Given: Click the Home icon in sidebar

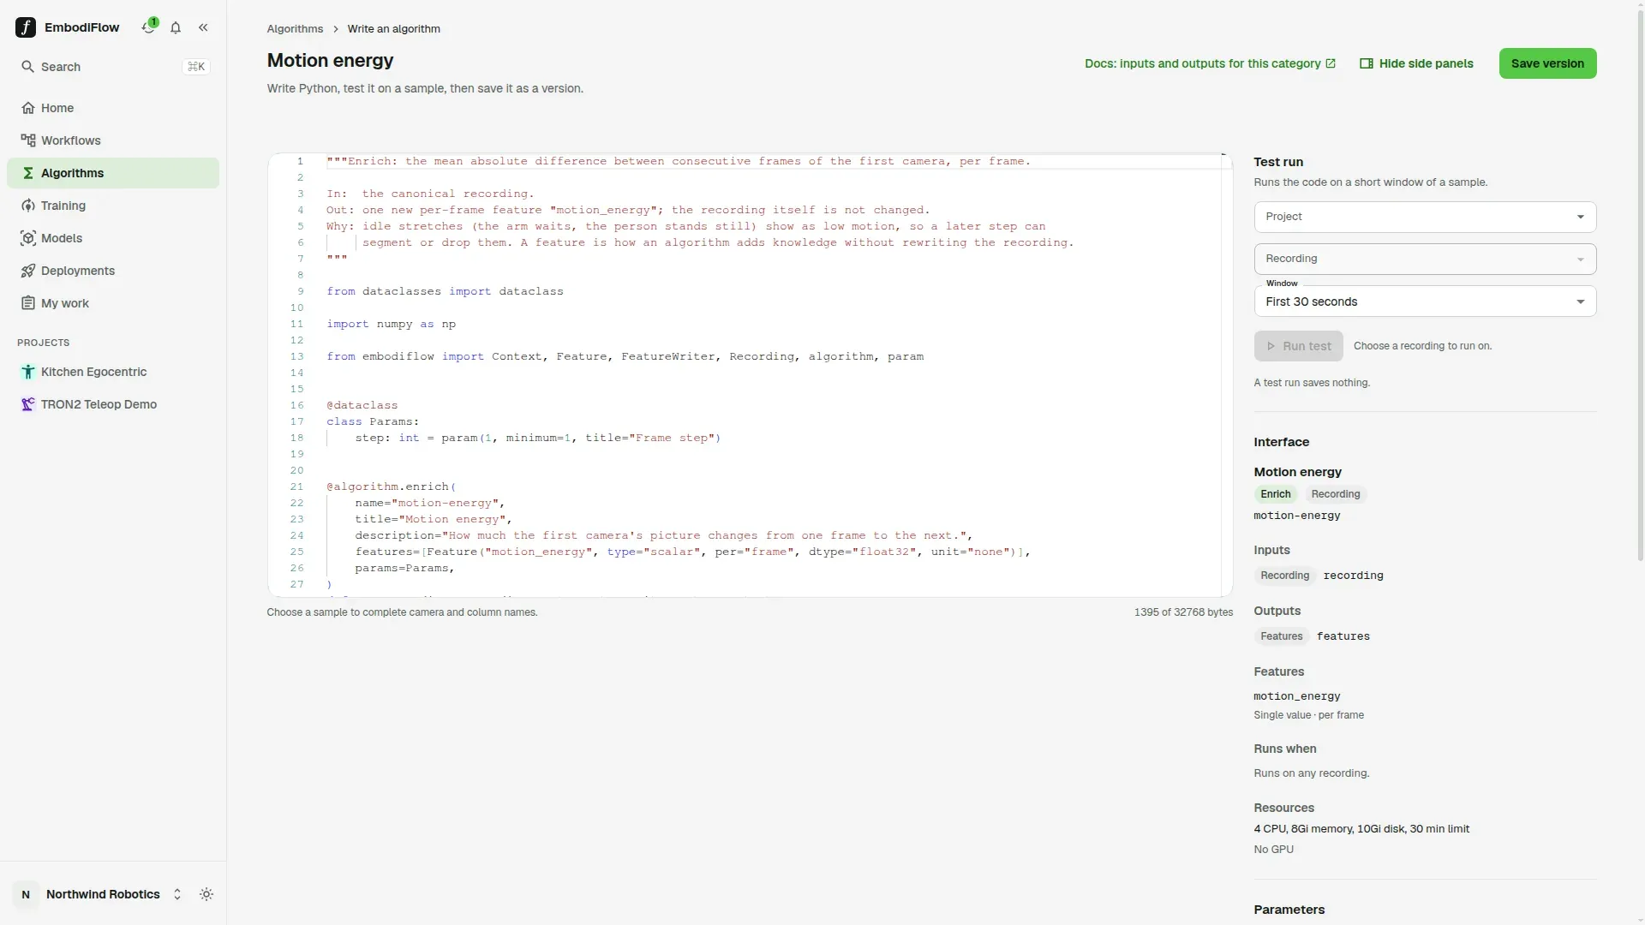Looking at the screenshot, I should [x=28, y=108].
